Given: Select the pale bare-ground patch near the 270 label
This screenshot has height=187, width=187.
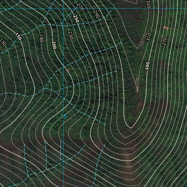Looking at the screenshot, I should 166,28.
